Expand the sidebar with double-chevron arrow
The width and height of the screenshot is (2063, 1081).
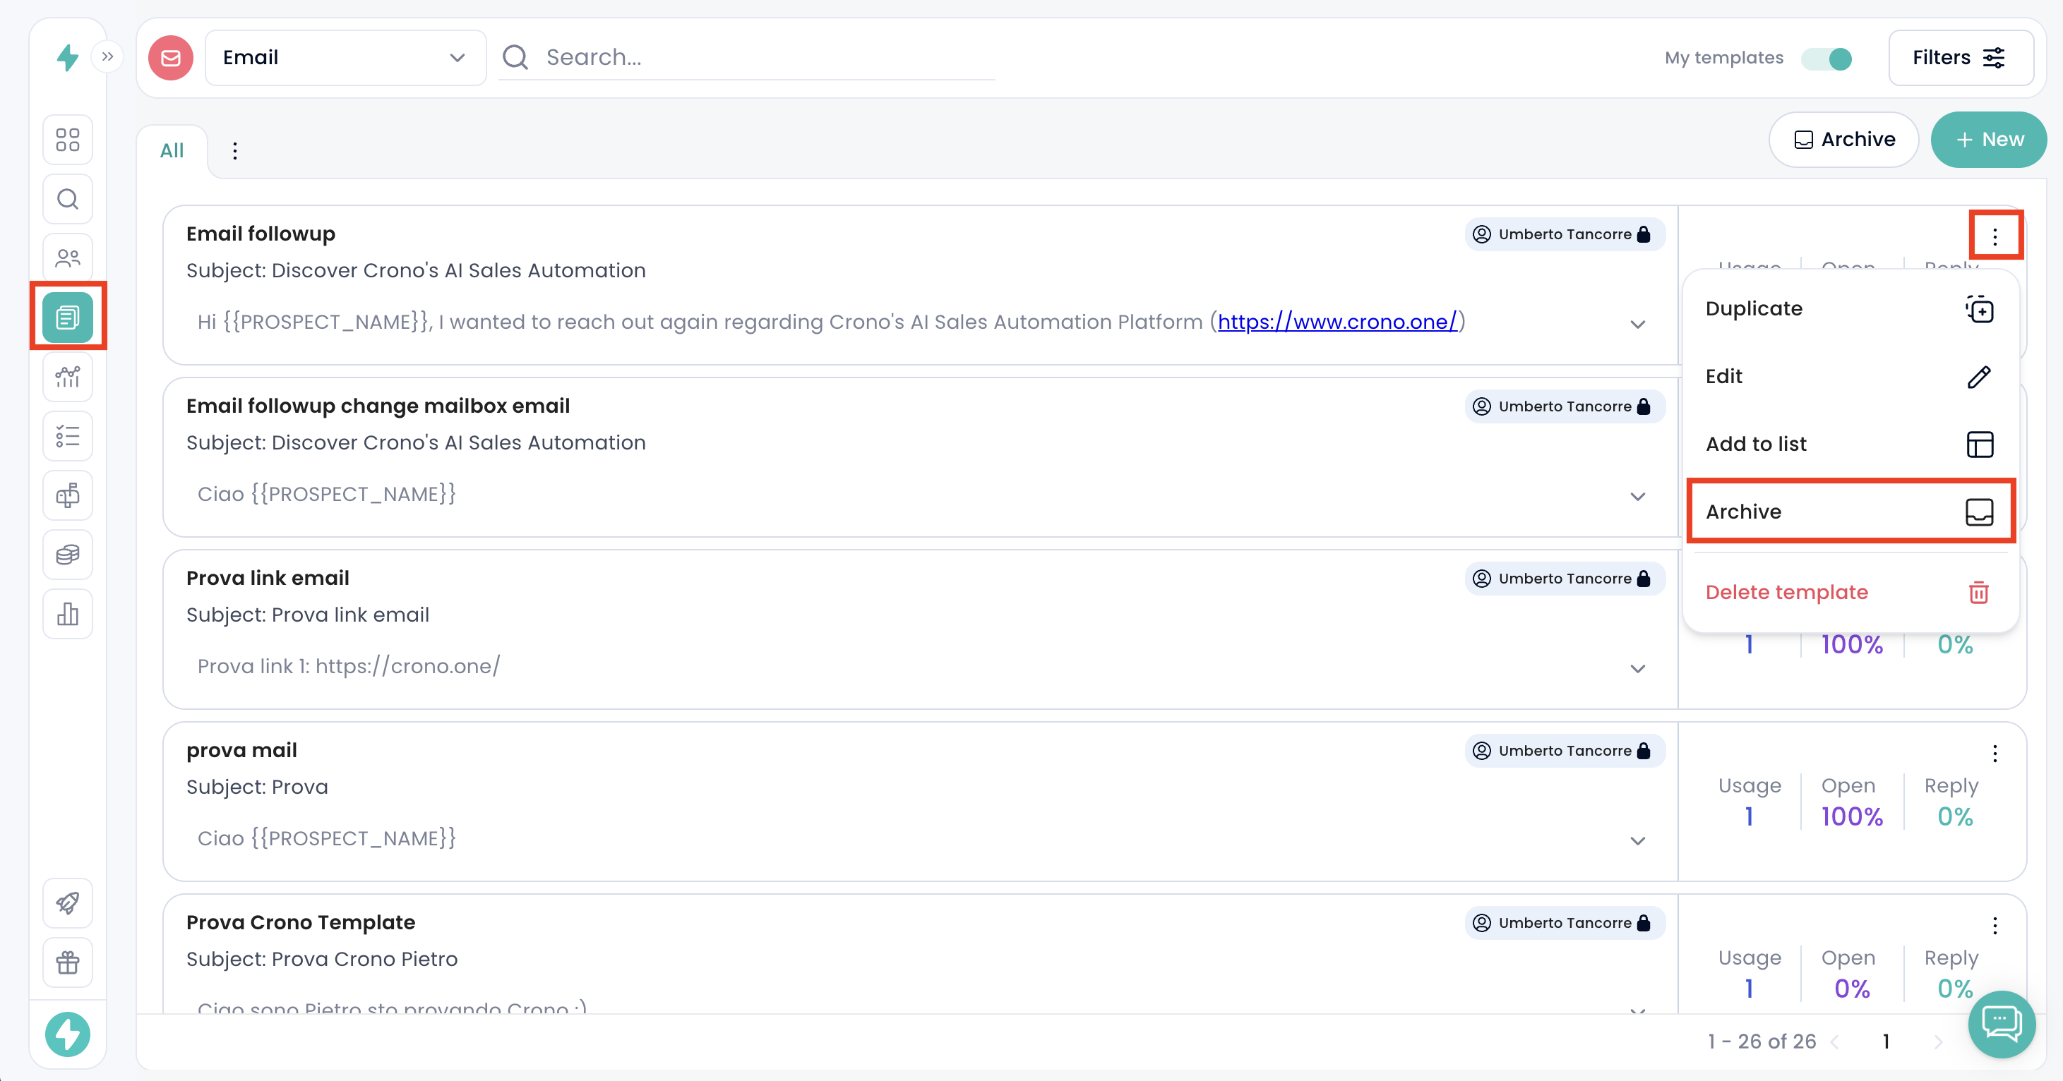(107, 57)
